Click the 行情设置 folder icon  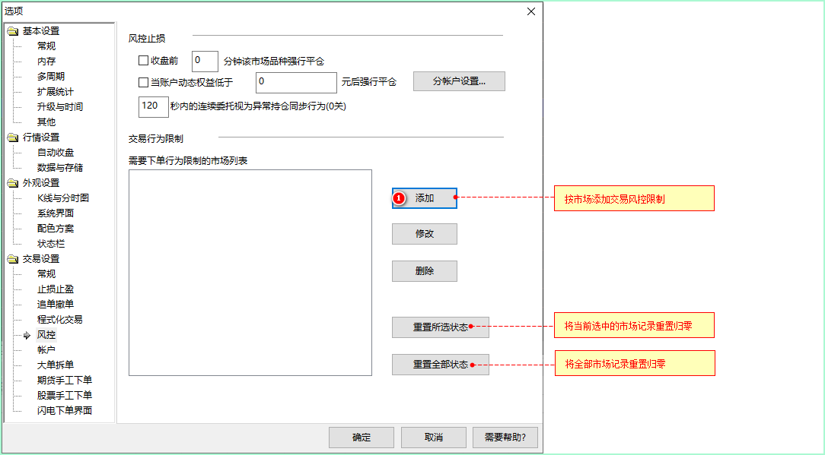coord(13,137)
